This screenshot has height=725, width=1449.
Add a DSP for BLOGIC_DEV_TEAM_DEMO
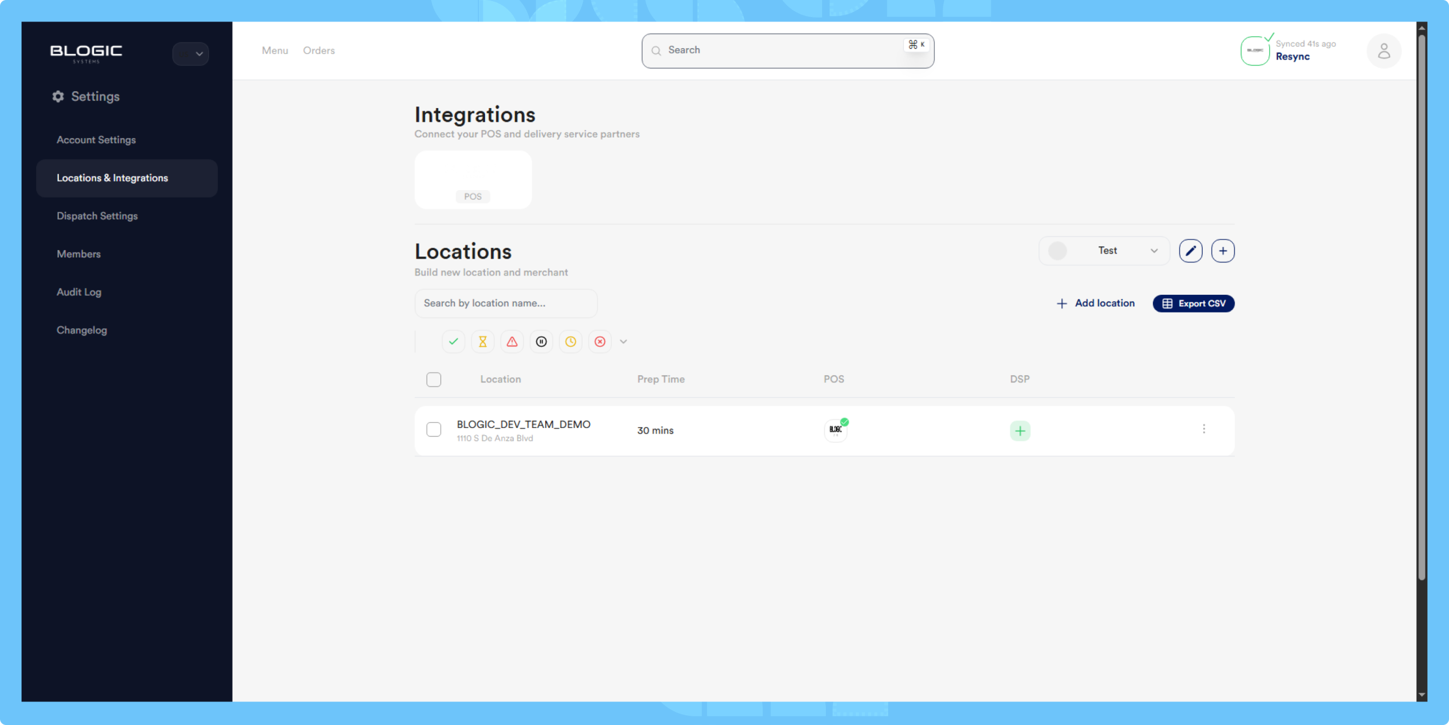[1020, 431]
